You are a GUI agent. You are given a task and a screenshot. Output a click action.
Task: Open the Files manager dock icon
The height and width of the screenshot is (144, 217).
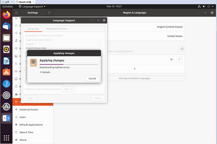tap(6, 38)
